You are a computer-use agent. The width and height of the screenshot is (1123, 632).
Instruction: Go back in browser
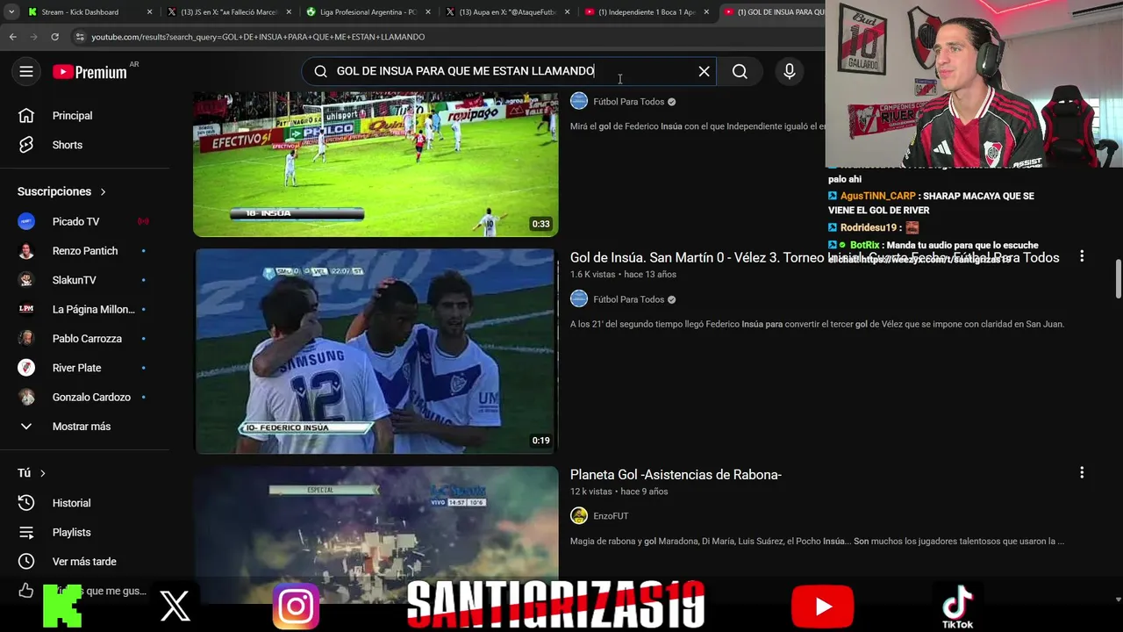pyautogui.click(x=12, y=37)
